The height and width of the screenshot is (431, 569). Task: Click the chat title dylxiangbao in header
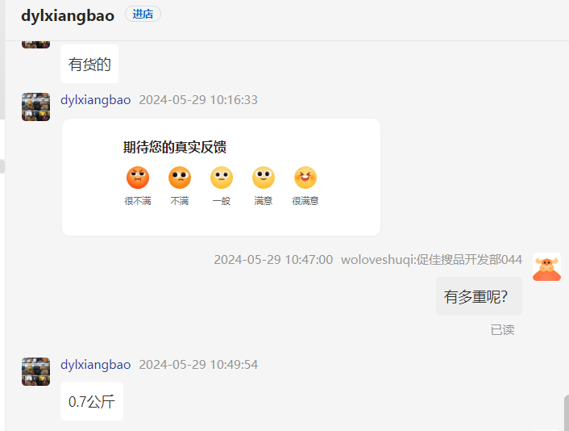[x=68, y=15]
